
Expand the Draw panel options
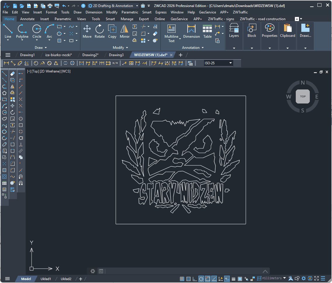click(46, 47)
